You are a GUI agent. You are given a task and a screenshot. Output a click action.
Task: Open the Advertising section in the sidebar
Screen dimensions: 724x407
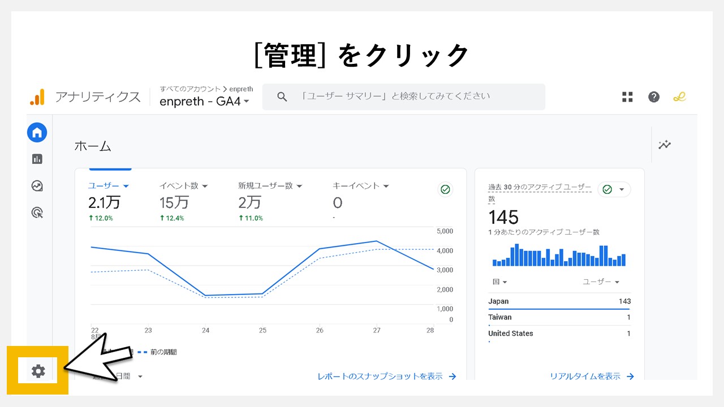coord(37,212)
